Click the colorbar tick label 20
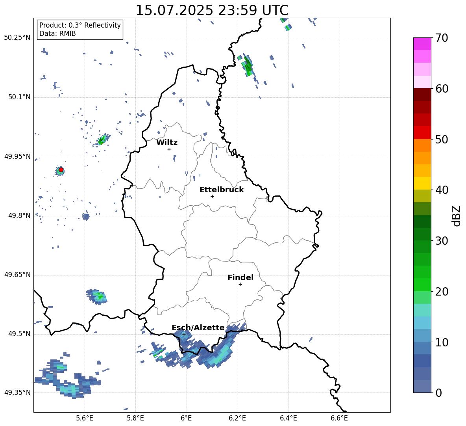 pyautogui.click(x=442, y=291)
